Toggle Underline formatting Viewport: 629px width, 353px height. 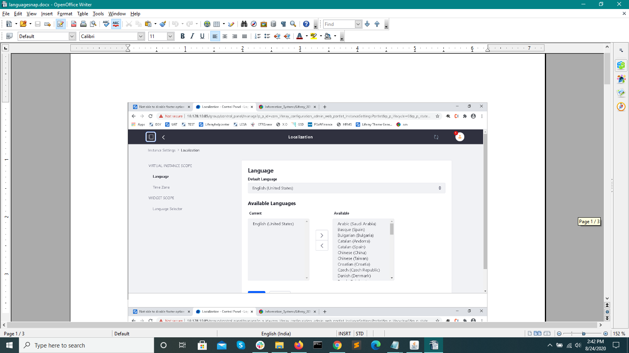tap(202, 36)
